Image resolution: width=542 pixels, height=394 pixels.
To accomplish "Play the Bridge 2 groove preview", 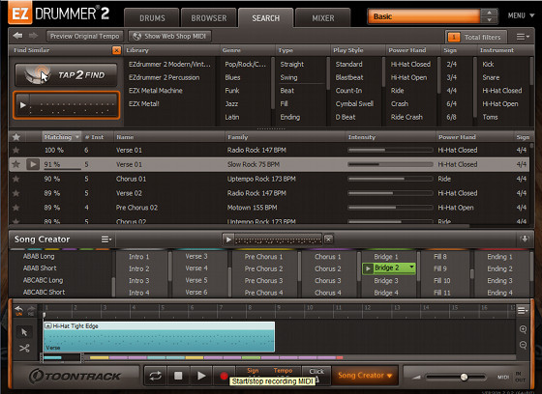I will click(x=368, y=268).
